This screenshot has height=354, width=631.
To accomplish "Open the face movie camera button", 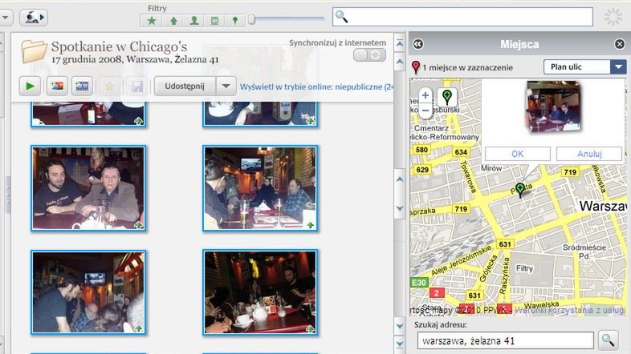I will tap(34, 18).
